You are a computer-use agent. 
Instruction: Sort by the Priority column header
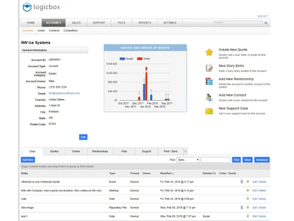point(135,173)
